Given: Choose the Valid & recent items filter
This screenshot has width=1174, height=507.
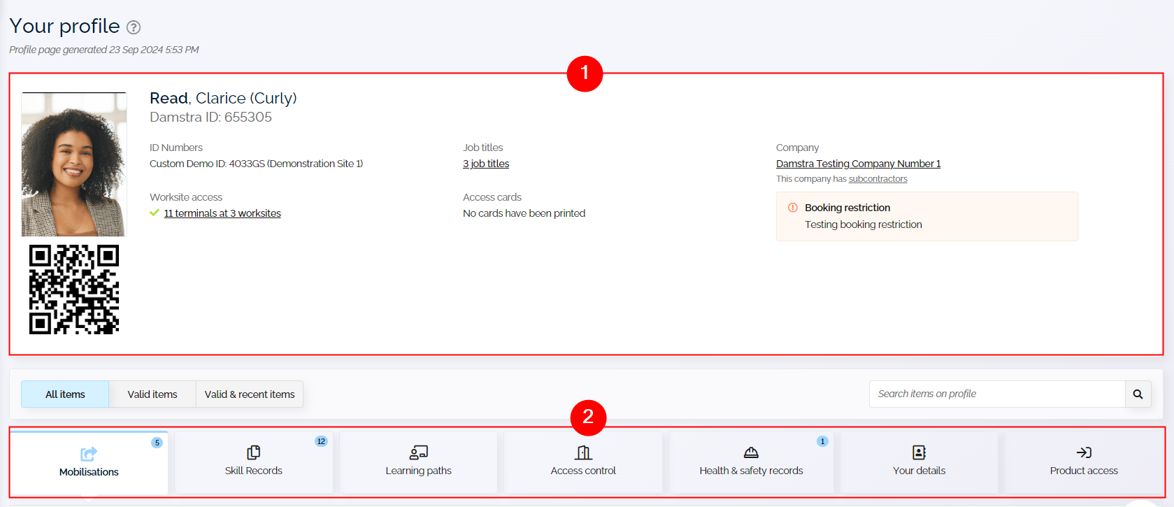Looking at the screenshot, I should pos(250,394).
